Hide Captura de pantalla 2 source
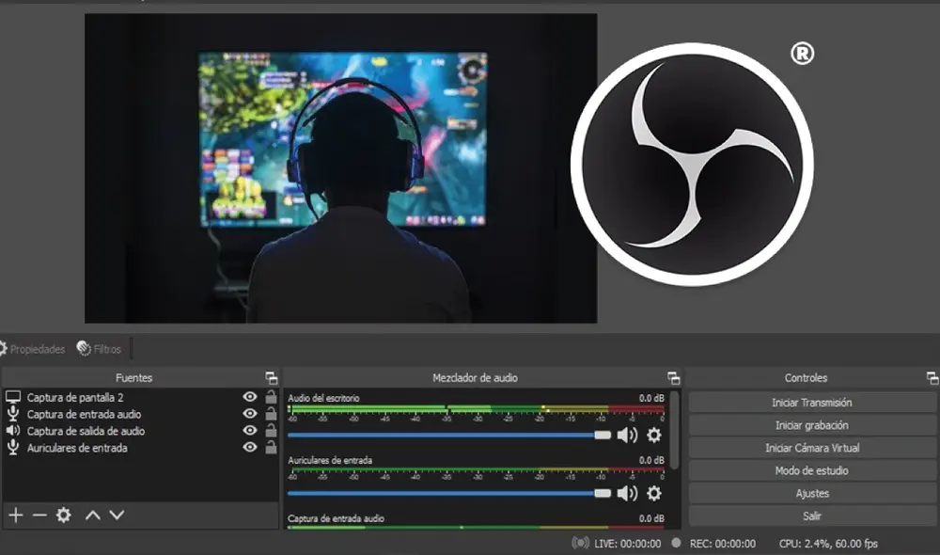This screenshot has height=555, width=940. coord(249,397)
